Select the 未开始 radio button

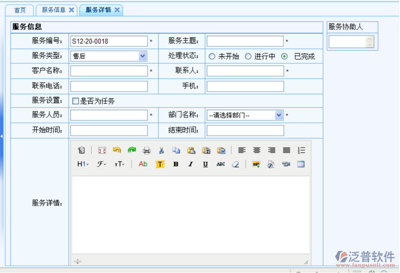tap(212, 57)
